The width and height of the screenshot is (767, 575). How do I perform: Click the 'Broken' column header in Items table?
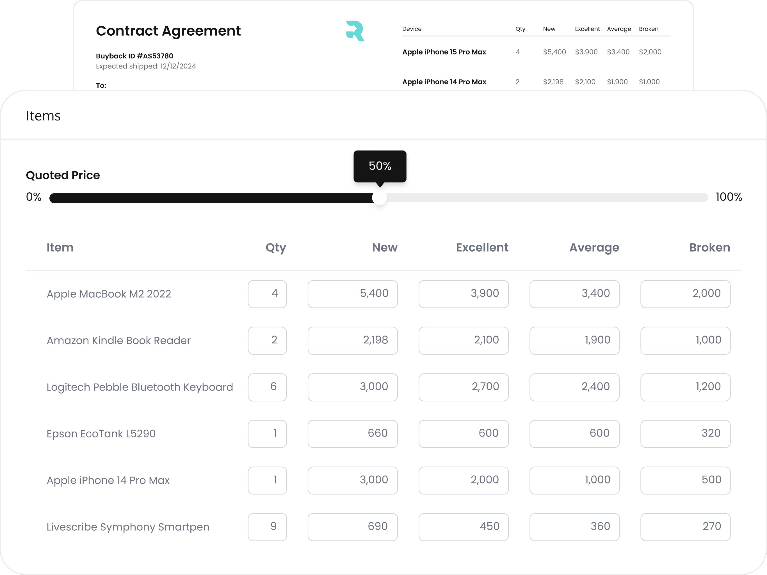tap(710, 247)
